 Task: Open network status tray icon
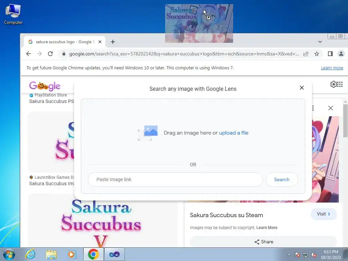(x=306, y=255)
